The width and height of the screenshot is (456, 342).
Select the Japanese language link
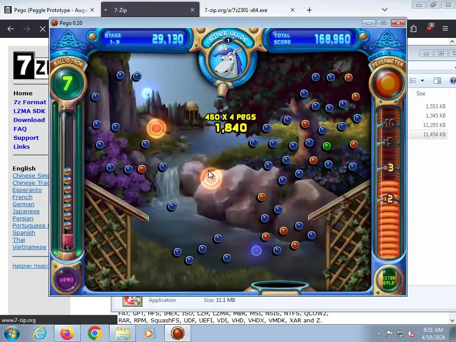click(x=26, y=212)
